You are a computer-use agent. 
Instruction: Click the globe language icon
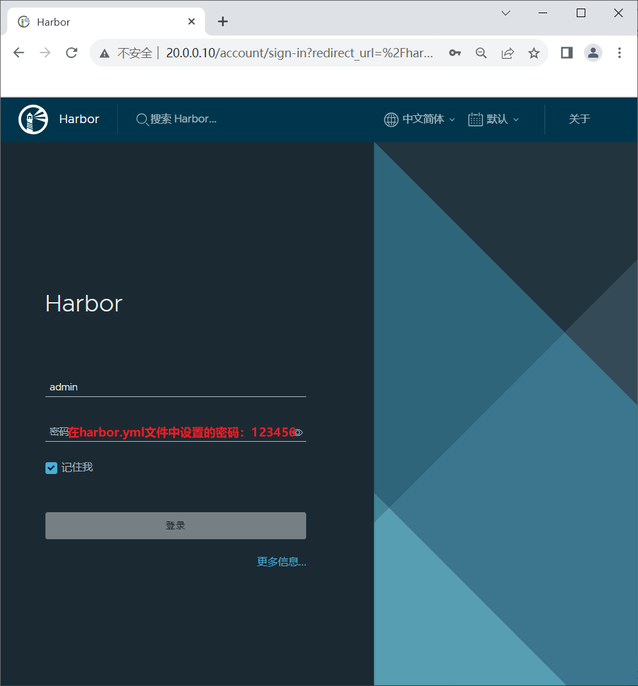coord(390,119)
